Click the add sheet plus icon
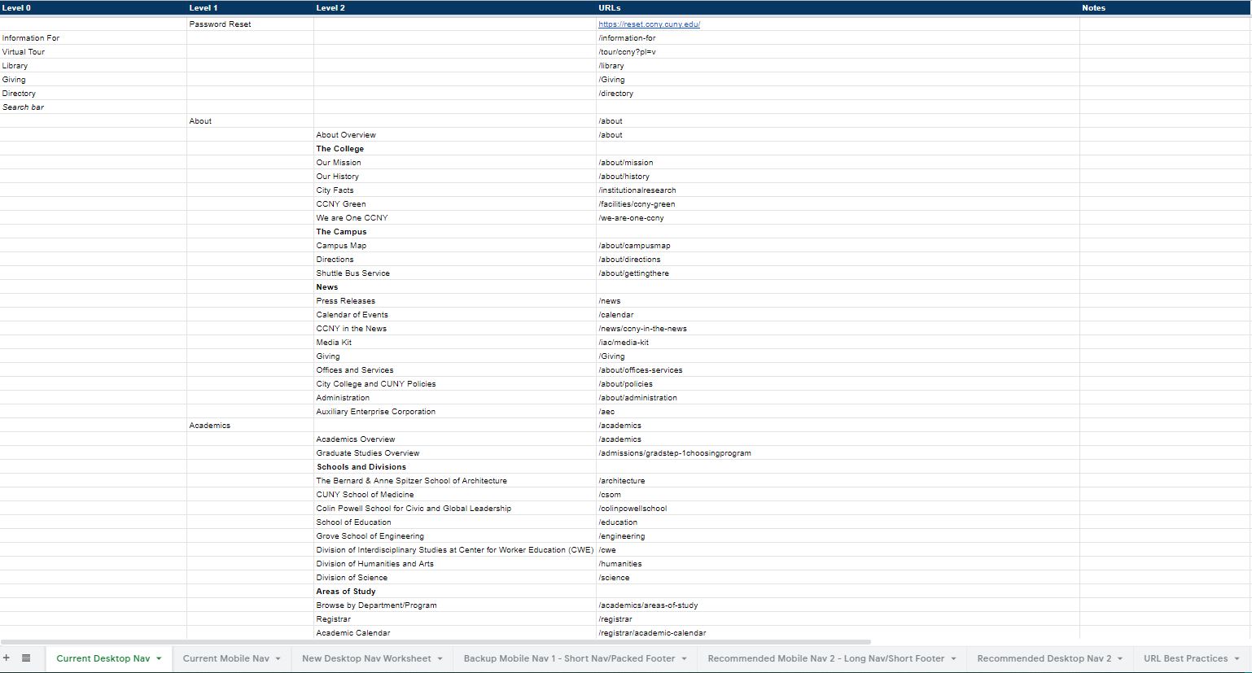The image size is (1252, 673). point(7,658)
